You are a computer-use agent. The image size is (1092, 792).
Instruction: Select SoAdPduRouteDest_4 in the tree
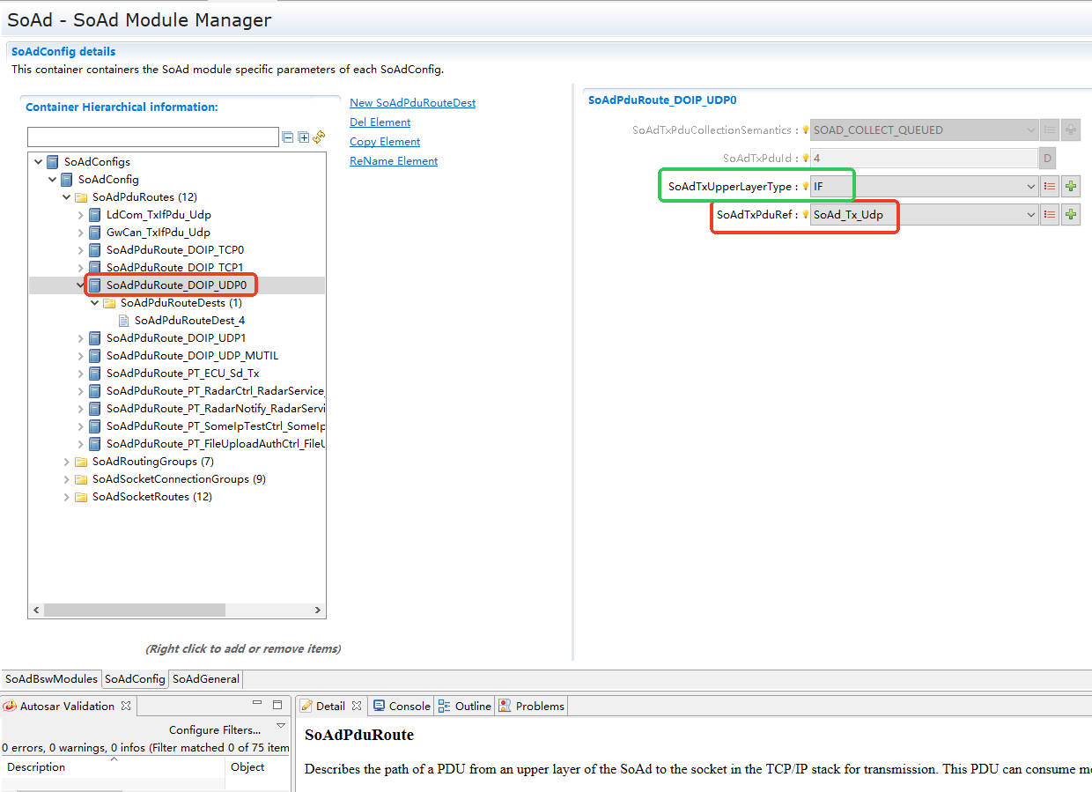pos(189,321)
